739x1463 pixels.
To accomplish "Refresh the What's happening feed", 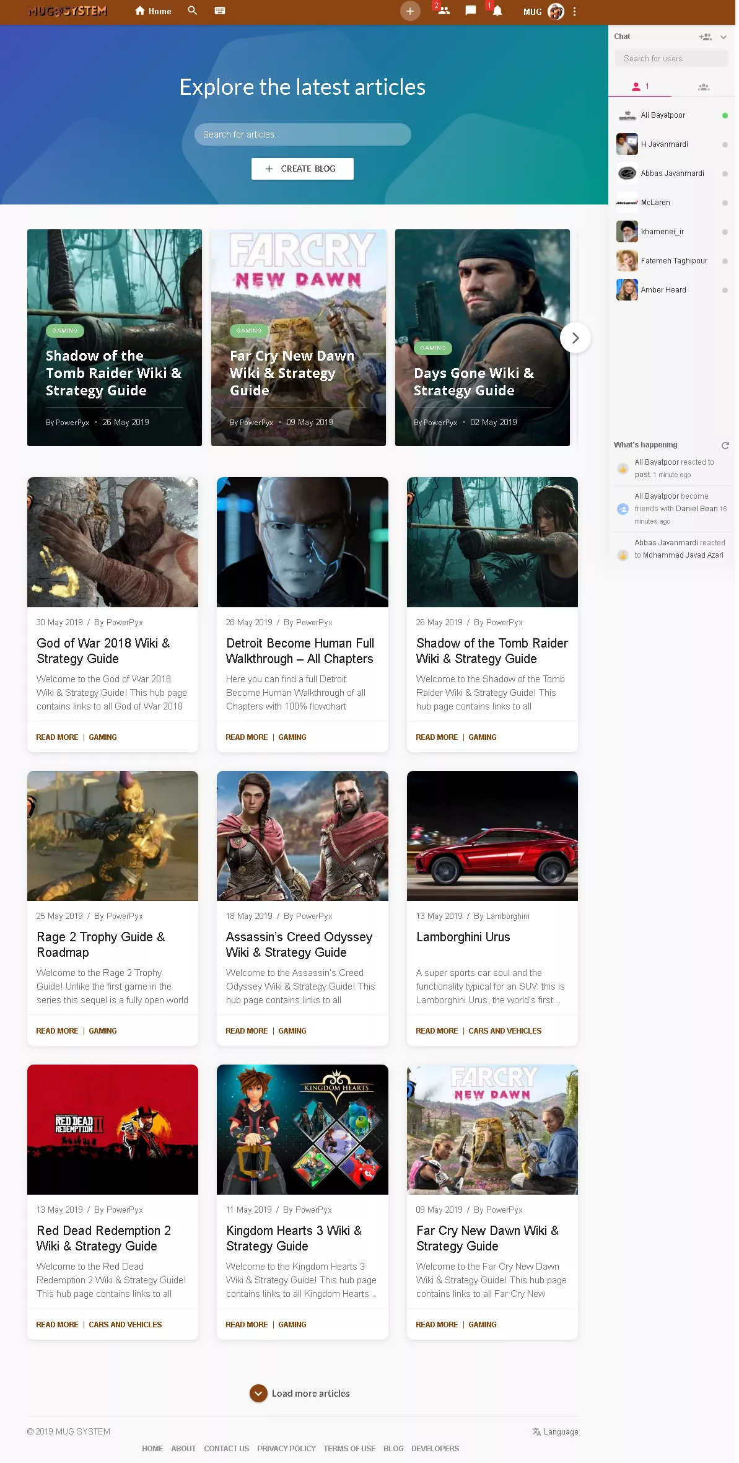I will pyautogui.click(x=725, y=445).
